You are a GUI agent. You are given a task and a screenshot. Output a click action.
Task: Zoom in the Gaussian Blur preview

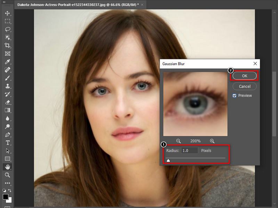point(212,141)
